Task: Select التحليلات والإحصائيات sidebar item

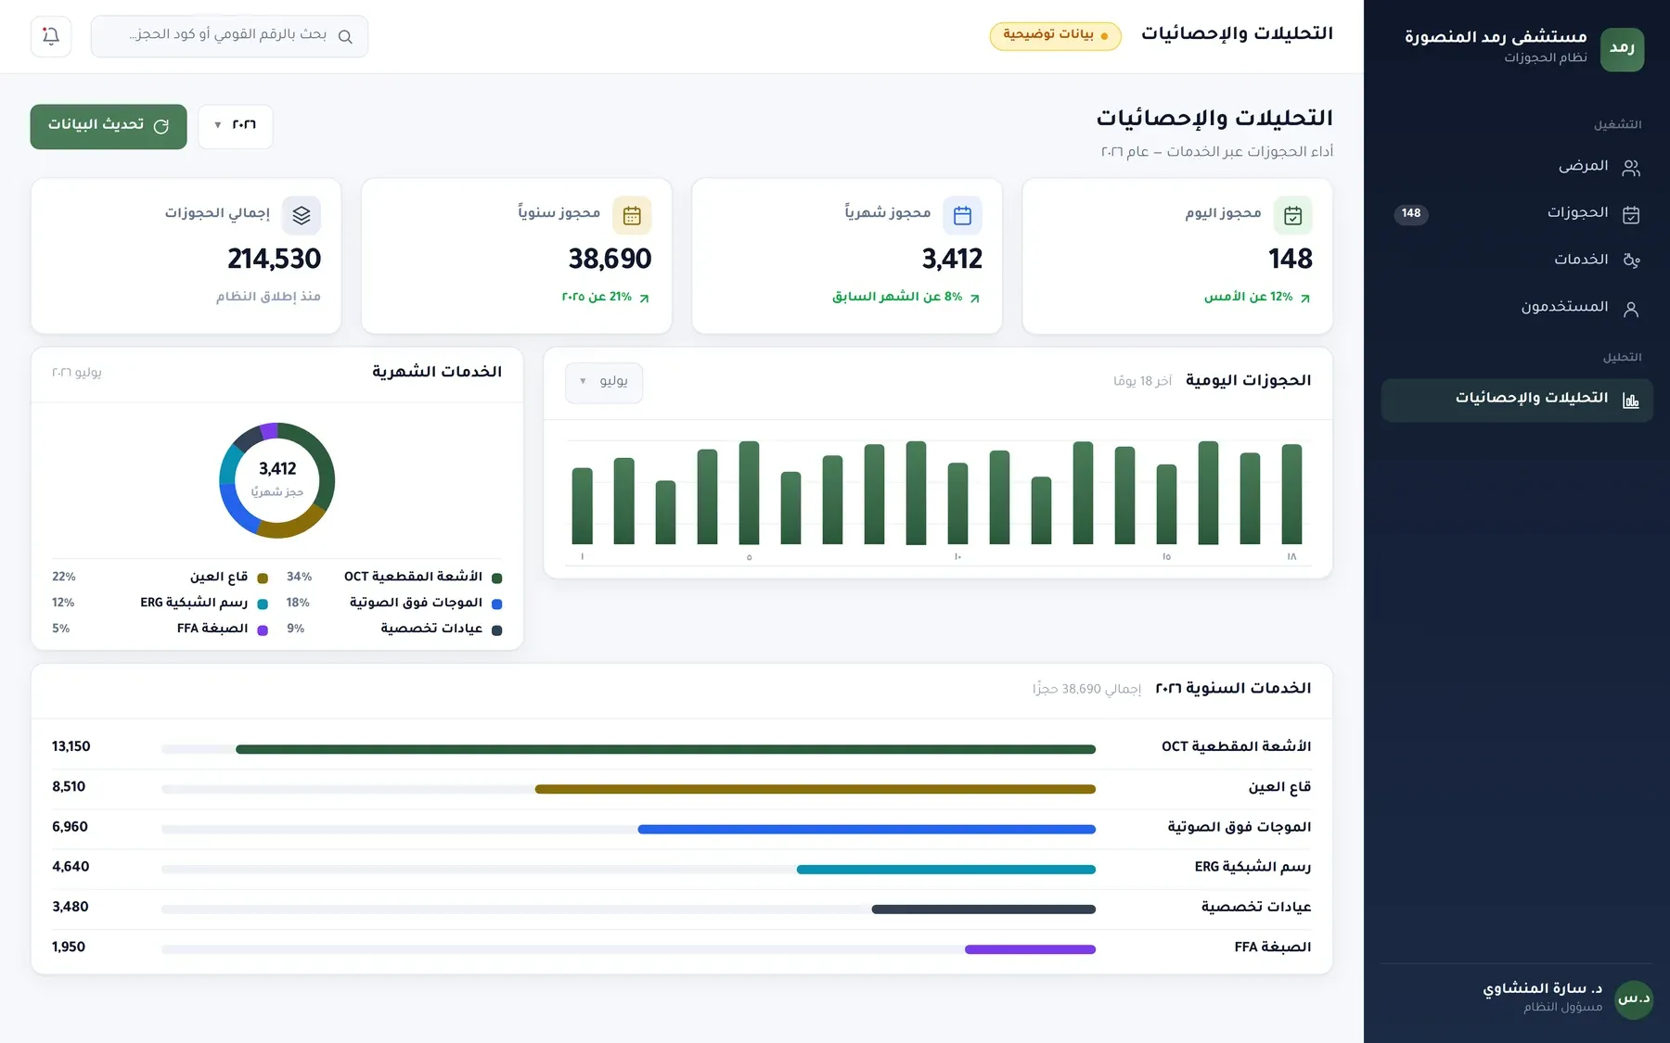Action: point(1517,400)
